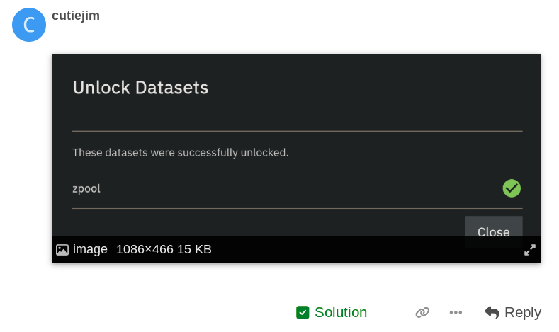Click the picture icon in the image bar

62,250
